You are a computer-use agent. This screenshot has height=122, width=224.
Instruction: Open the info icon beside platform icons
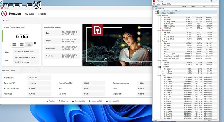[35, 43]
